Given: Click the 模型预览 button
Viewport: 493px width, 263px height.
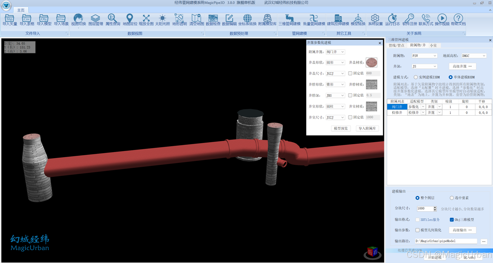Looking at the screenshot, I should 341,128.
